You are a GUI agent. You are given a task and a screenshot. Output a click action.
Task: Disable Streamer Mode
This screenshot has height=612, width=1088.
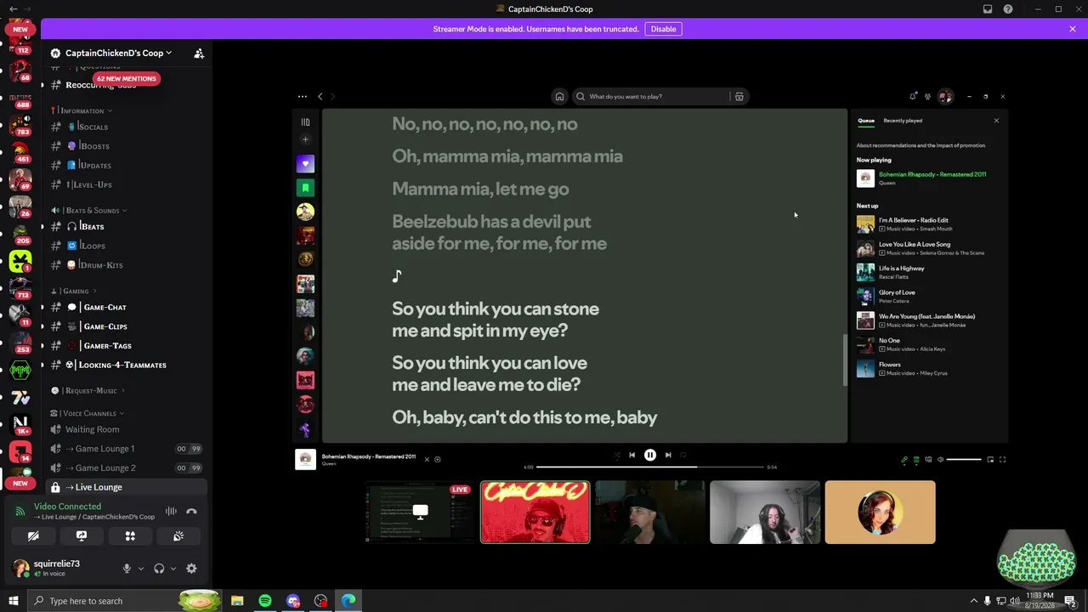[663, 29]
